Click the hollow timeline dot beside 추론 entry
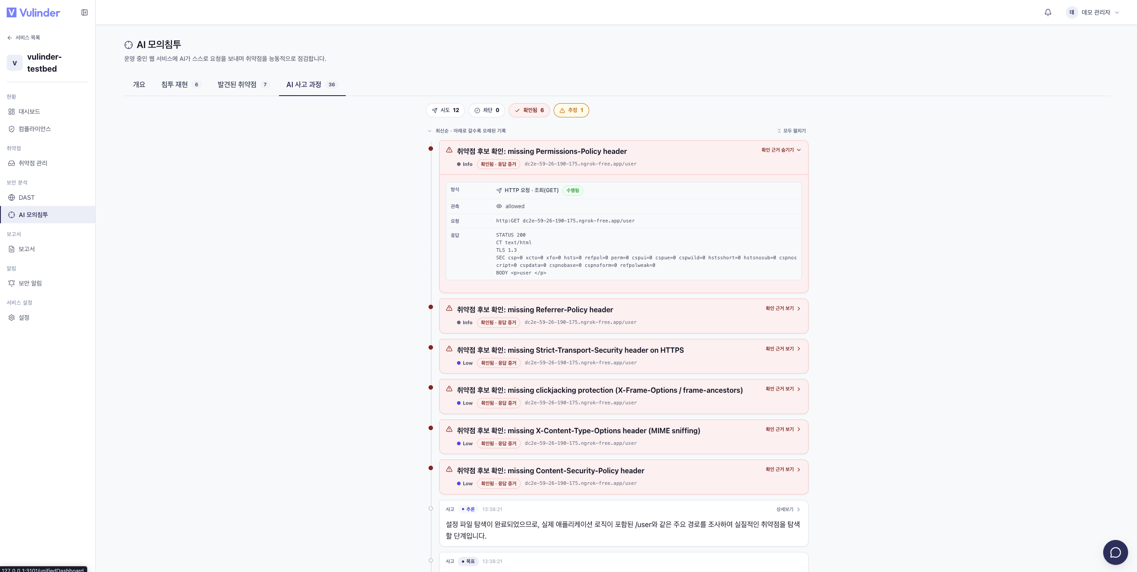The height and width of the screenshot is (572, 1137). click(x=431, y=508)
